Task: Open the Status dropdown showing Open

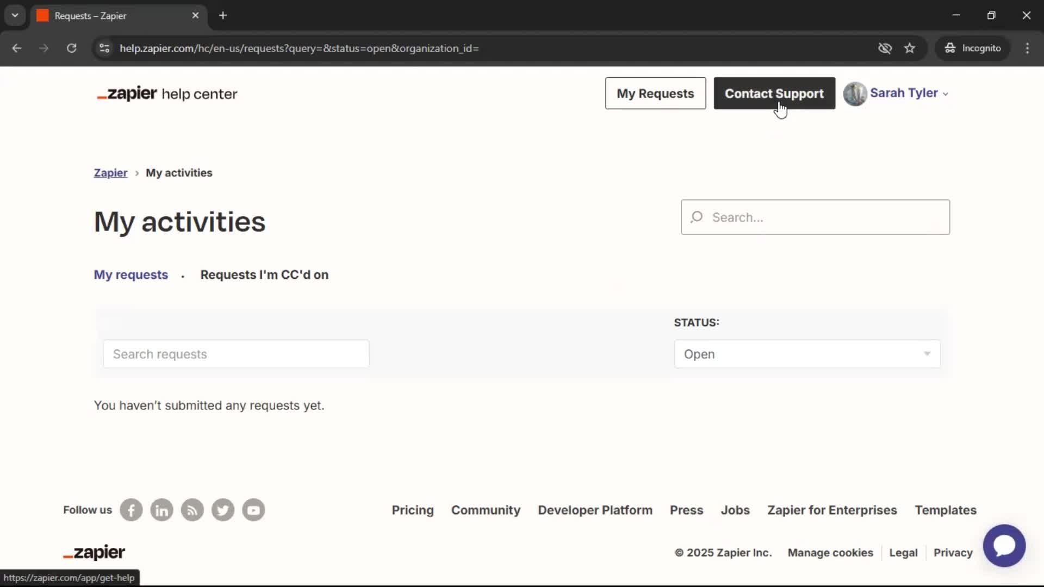Action: click(x=807, y=354)
